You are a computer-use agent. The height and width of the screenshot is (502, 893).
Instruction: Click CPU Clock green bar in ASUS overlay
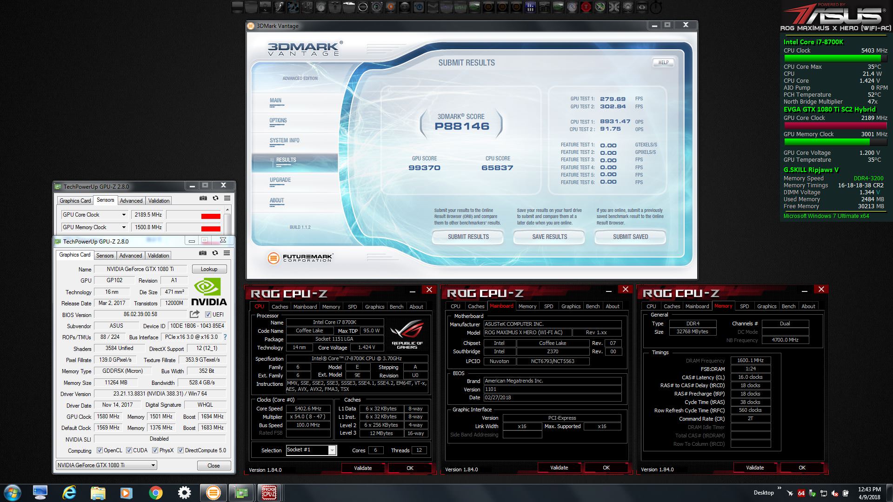tap(835, 58)
